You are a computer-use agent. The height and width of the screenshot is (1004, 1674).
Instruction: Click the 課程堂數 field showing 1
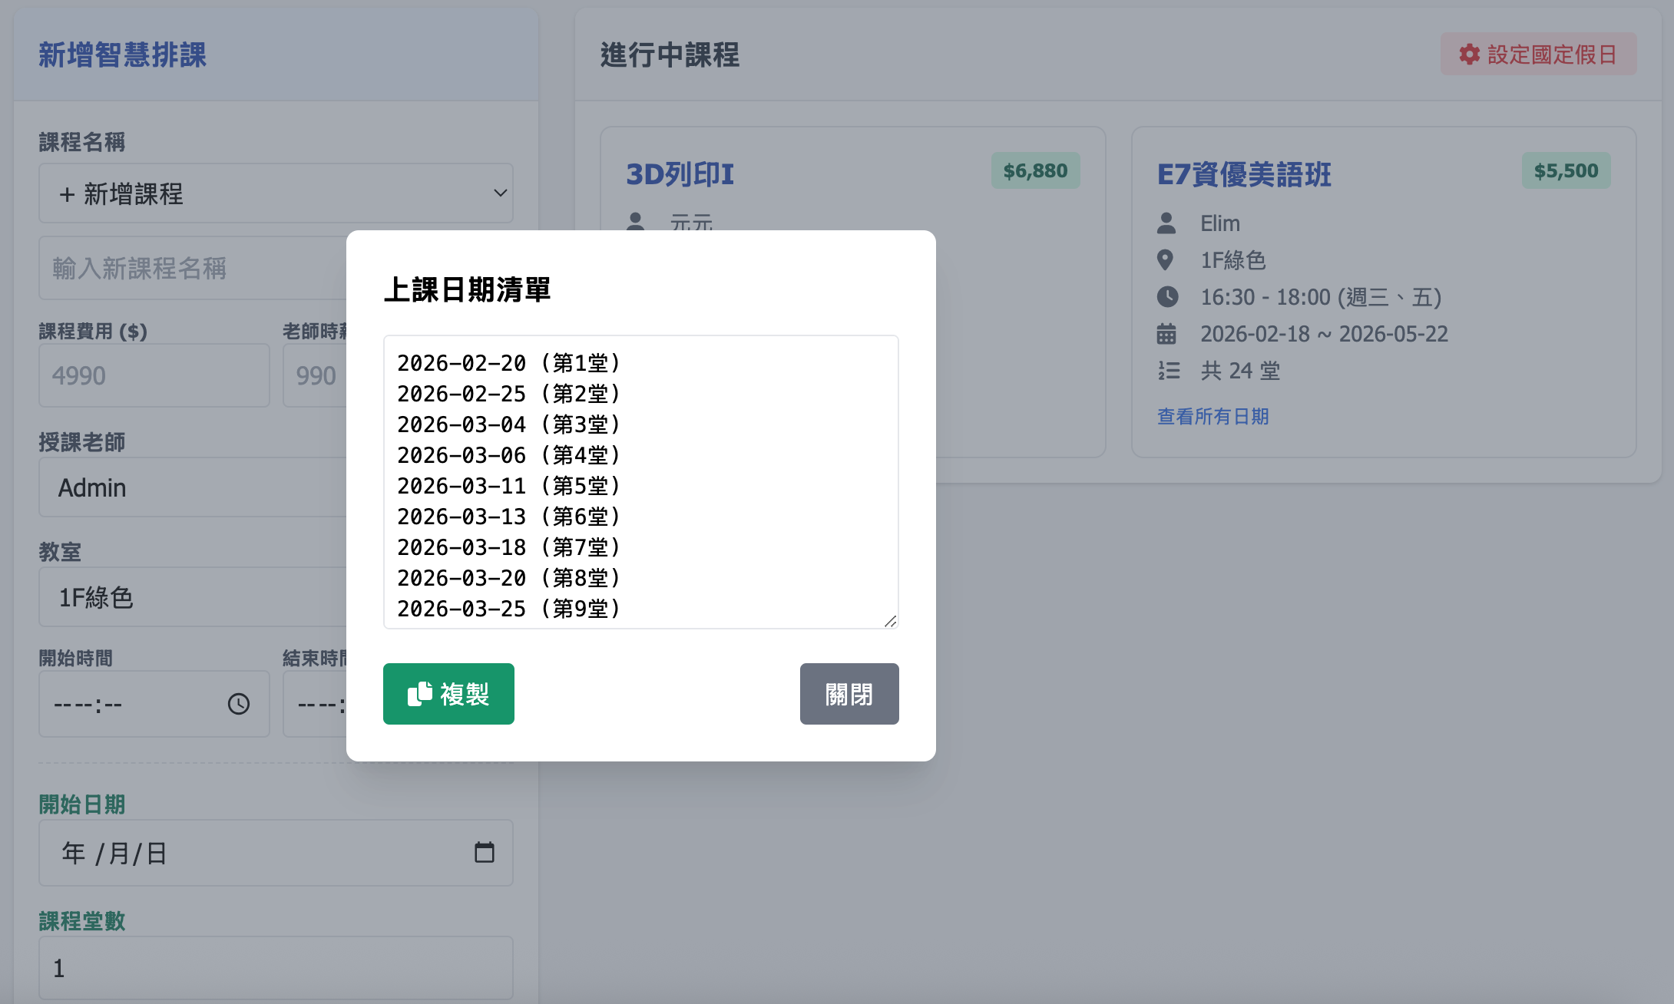click(x=276, y=968)
